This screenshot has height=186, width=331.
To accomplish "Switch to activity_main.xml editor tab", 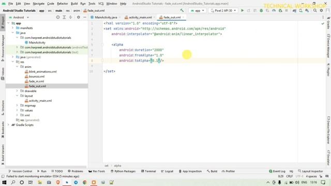I will pyautogui.click(x=140, y=17).
